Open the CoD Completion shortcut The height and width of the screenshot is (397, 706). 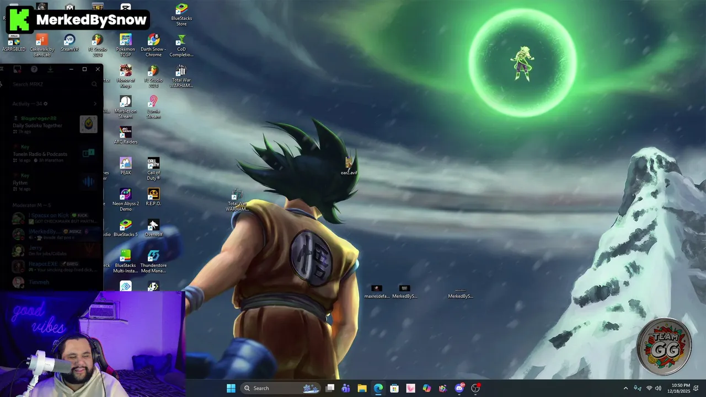181,46
